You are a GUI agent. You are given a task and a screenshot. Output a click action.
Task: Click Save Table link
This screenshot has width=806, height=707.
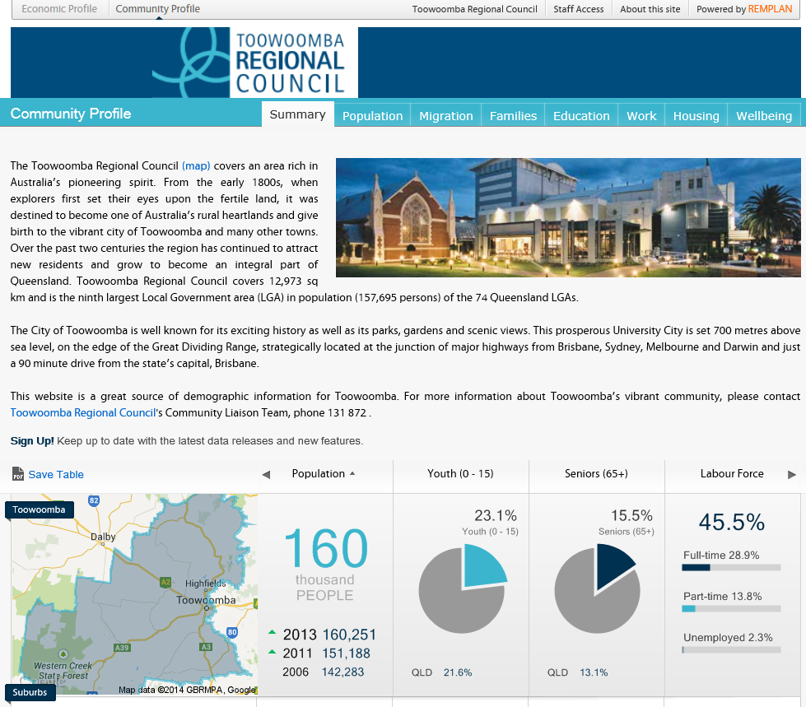56,474
